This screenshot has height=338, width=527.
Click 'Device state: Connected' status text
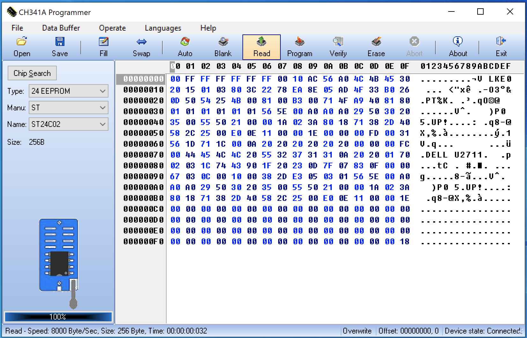pyautogui.click(x=482, y=331)
